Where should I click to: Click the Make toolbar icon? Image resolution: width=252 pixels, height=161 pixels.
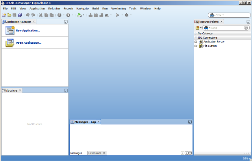click(91, 15)
